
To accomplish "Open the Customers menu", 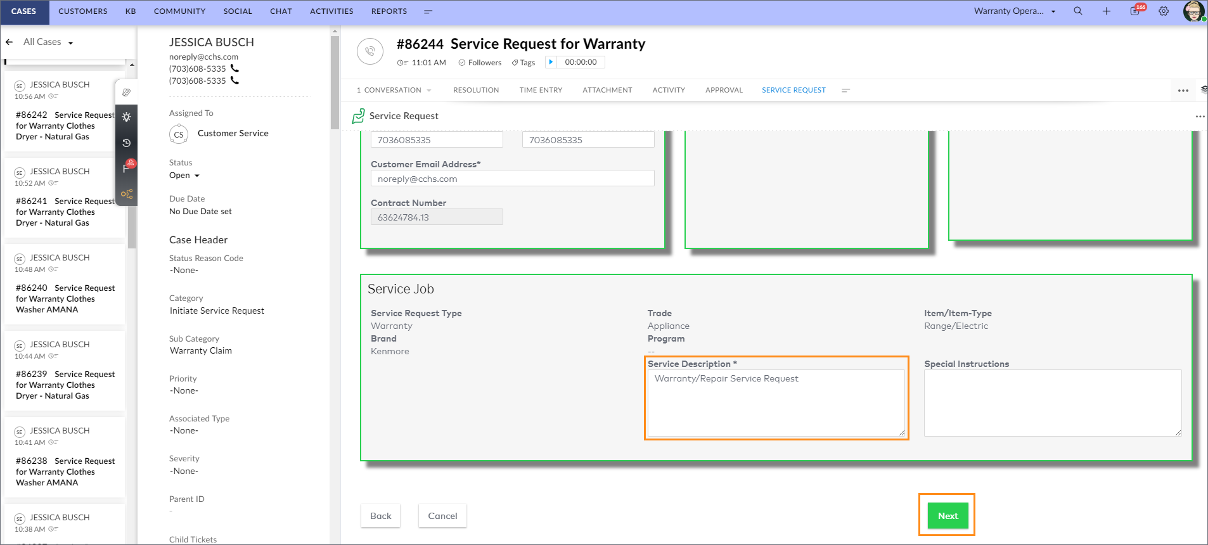I will coord(83,11).
